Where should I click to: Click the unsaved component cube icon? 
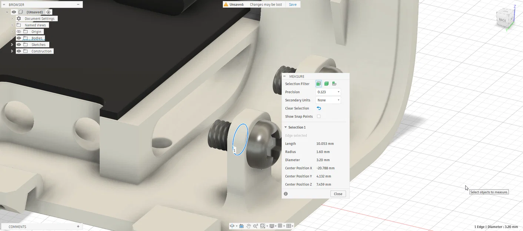click(x=21, y=12)
